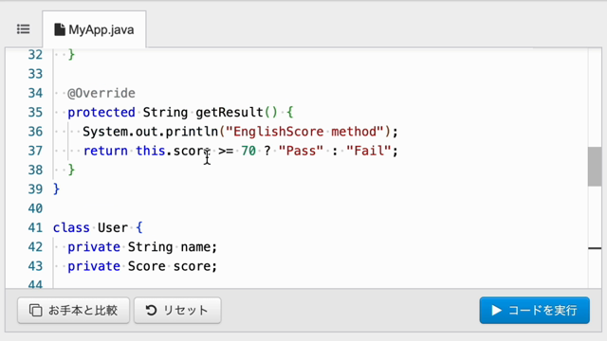Click the getResult method name

point(230,112)
